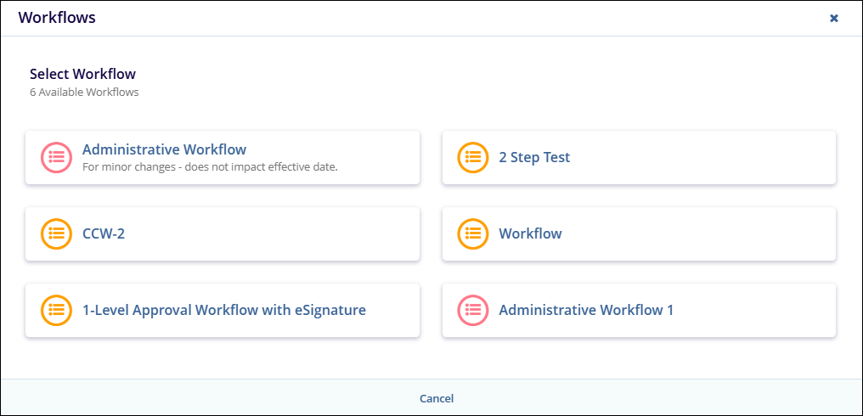Cancel the workflow selection

coord(437,398)
